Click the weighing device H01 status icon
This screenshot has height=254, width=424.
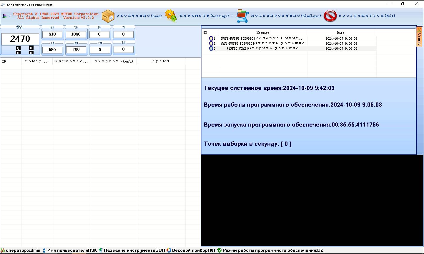[169, 250]
